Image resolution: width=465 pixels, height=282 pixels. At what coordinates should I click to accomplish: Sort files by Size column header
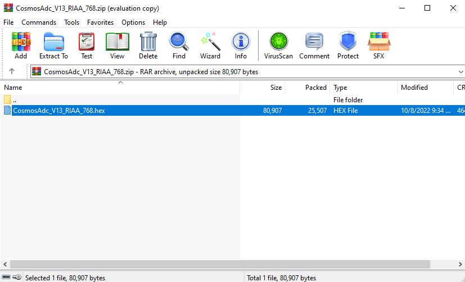(x=263, y=88)
